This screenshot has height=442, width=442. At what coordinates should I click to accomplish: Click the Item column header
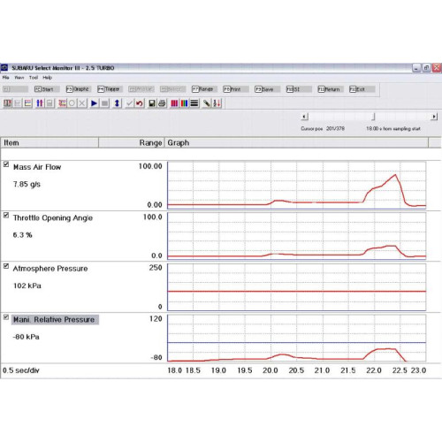(50, 143)
